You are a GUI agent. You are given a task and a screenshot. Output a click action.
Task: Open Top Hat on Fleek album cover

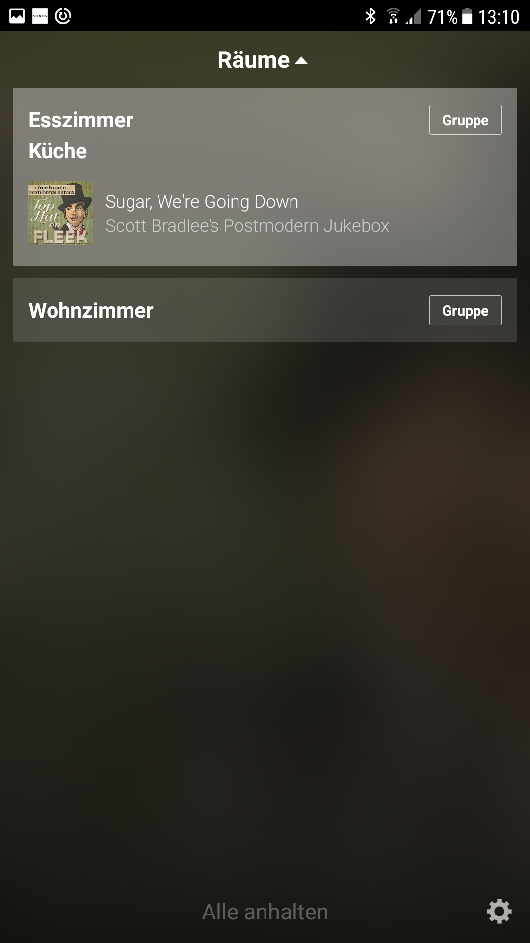coord(60,213)
